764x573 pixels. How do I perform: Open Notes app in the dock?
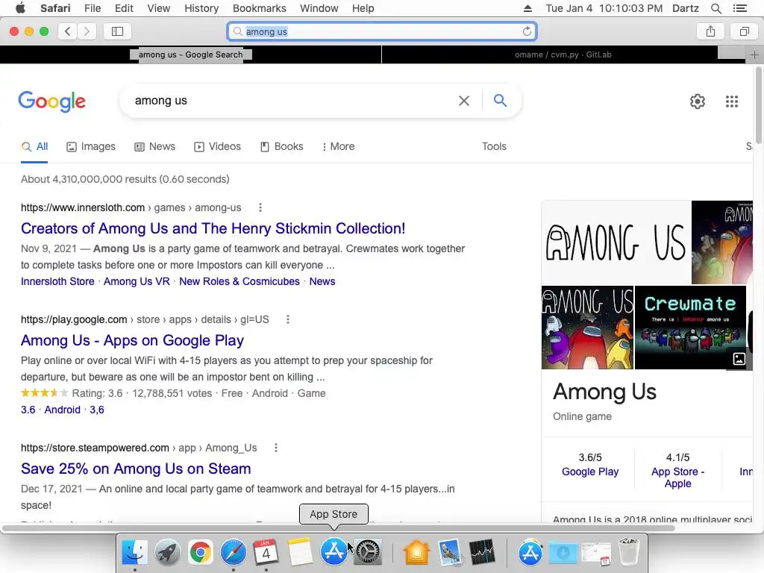click(x=300, y=552)
